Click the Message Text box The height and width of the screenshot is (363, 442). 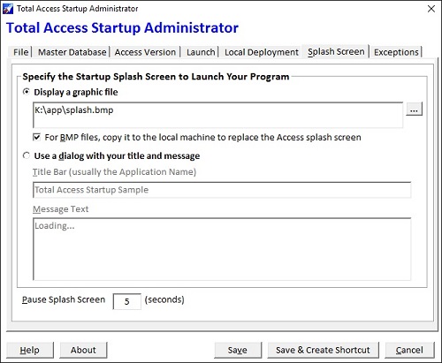click(222, 249)
